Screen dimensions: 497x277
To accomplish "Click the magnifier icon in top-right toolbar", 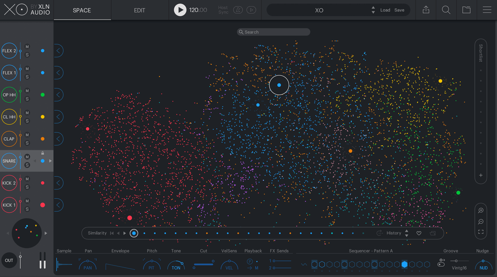I will click(x=446, y=10).
